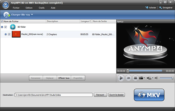Uncheck the BD folder checkbox
This screenshot has height=111, width=175.
6,27
